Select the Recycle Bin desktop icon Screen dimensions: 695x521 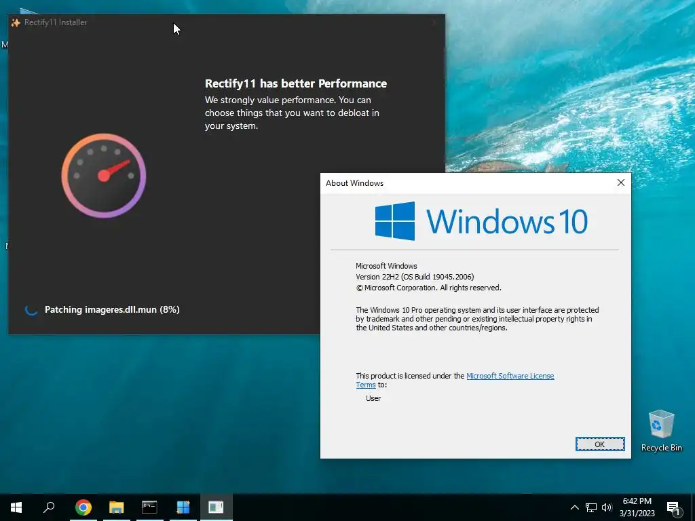(x=661, y=431)
